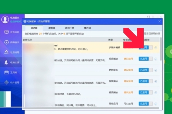The image size is (172, 114).
Task: Select the 电脑加速 rocket icon
Action: (6, 62)
